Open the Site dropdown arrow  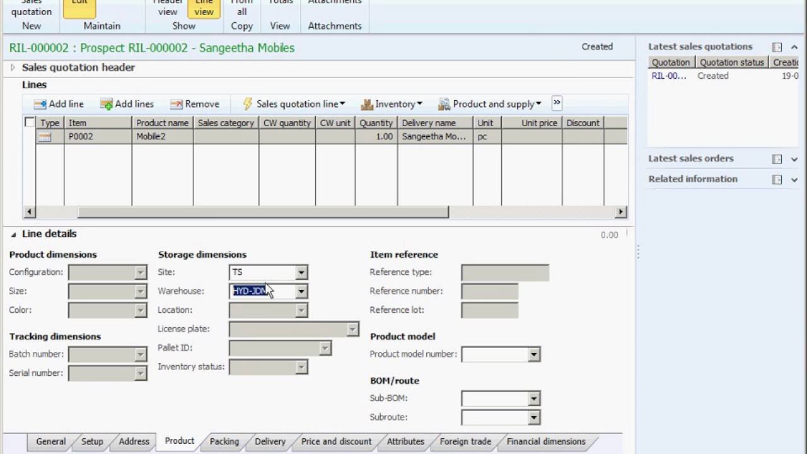(301, 272)
